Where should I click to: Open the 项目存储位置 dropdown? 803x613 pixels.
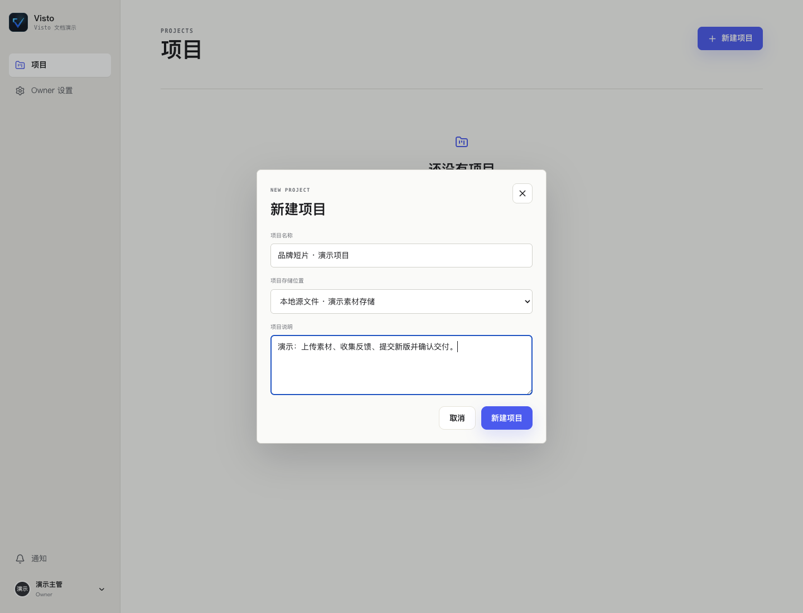pos(401,301)
